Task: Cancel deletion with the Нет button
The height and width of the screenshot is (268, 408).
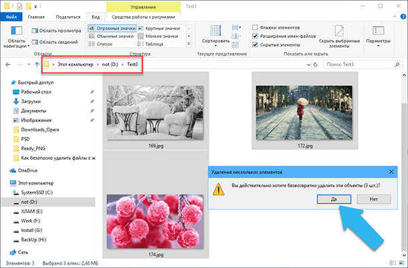Action: [375, 199]
